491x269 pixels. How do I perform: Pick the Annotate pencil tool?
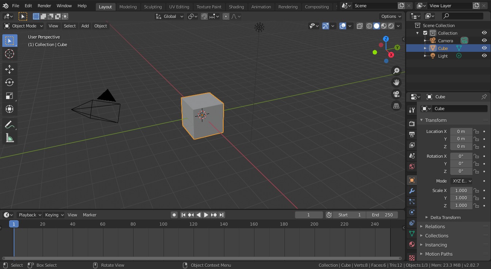coord(10,125)
